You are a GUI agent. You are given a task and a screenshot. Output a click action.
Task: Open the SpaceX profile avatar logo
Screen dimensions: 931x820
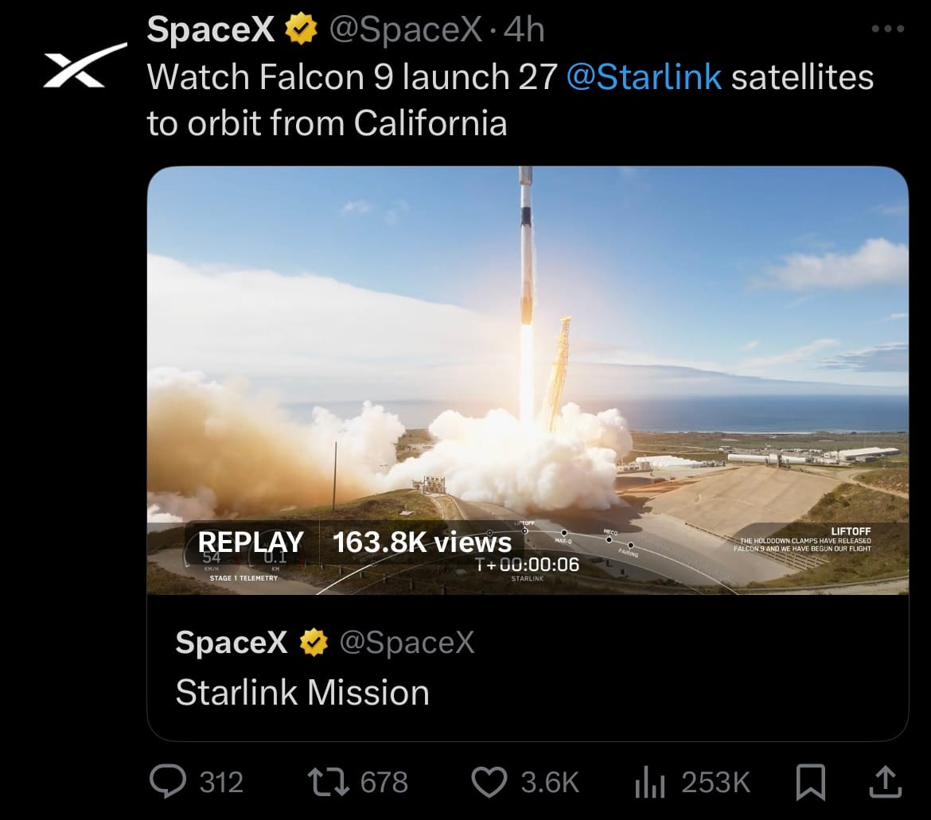pyautogui.click(x=85, y=65)
